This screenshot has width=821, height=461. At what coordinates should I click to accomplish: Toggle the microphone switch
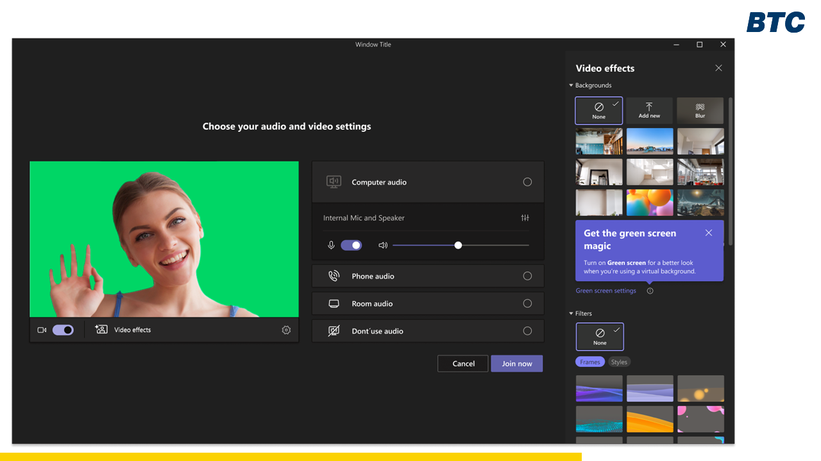pos(351,245)
